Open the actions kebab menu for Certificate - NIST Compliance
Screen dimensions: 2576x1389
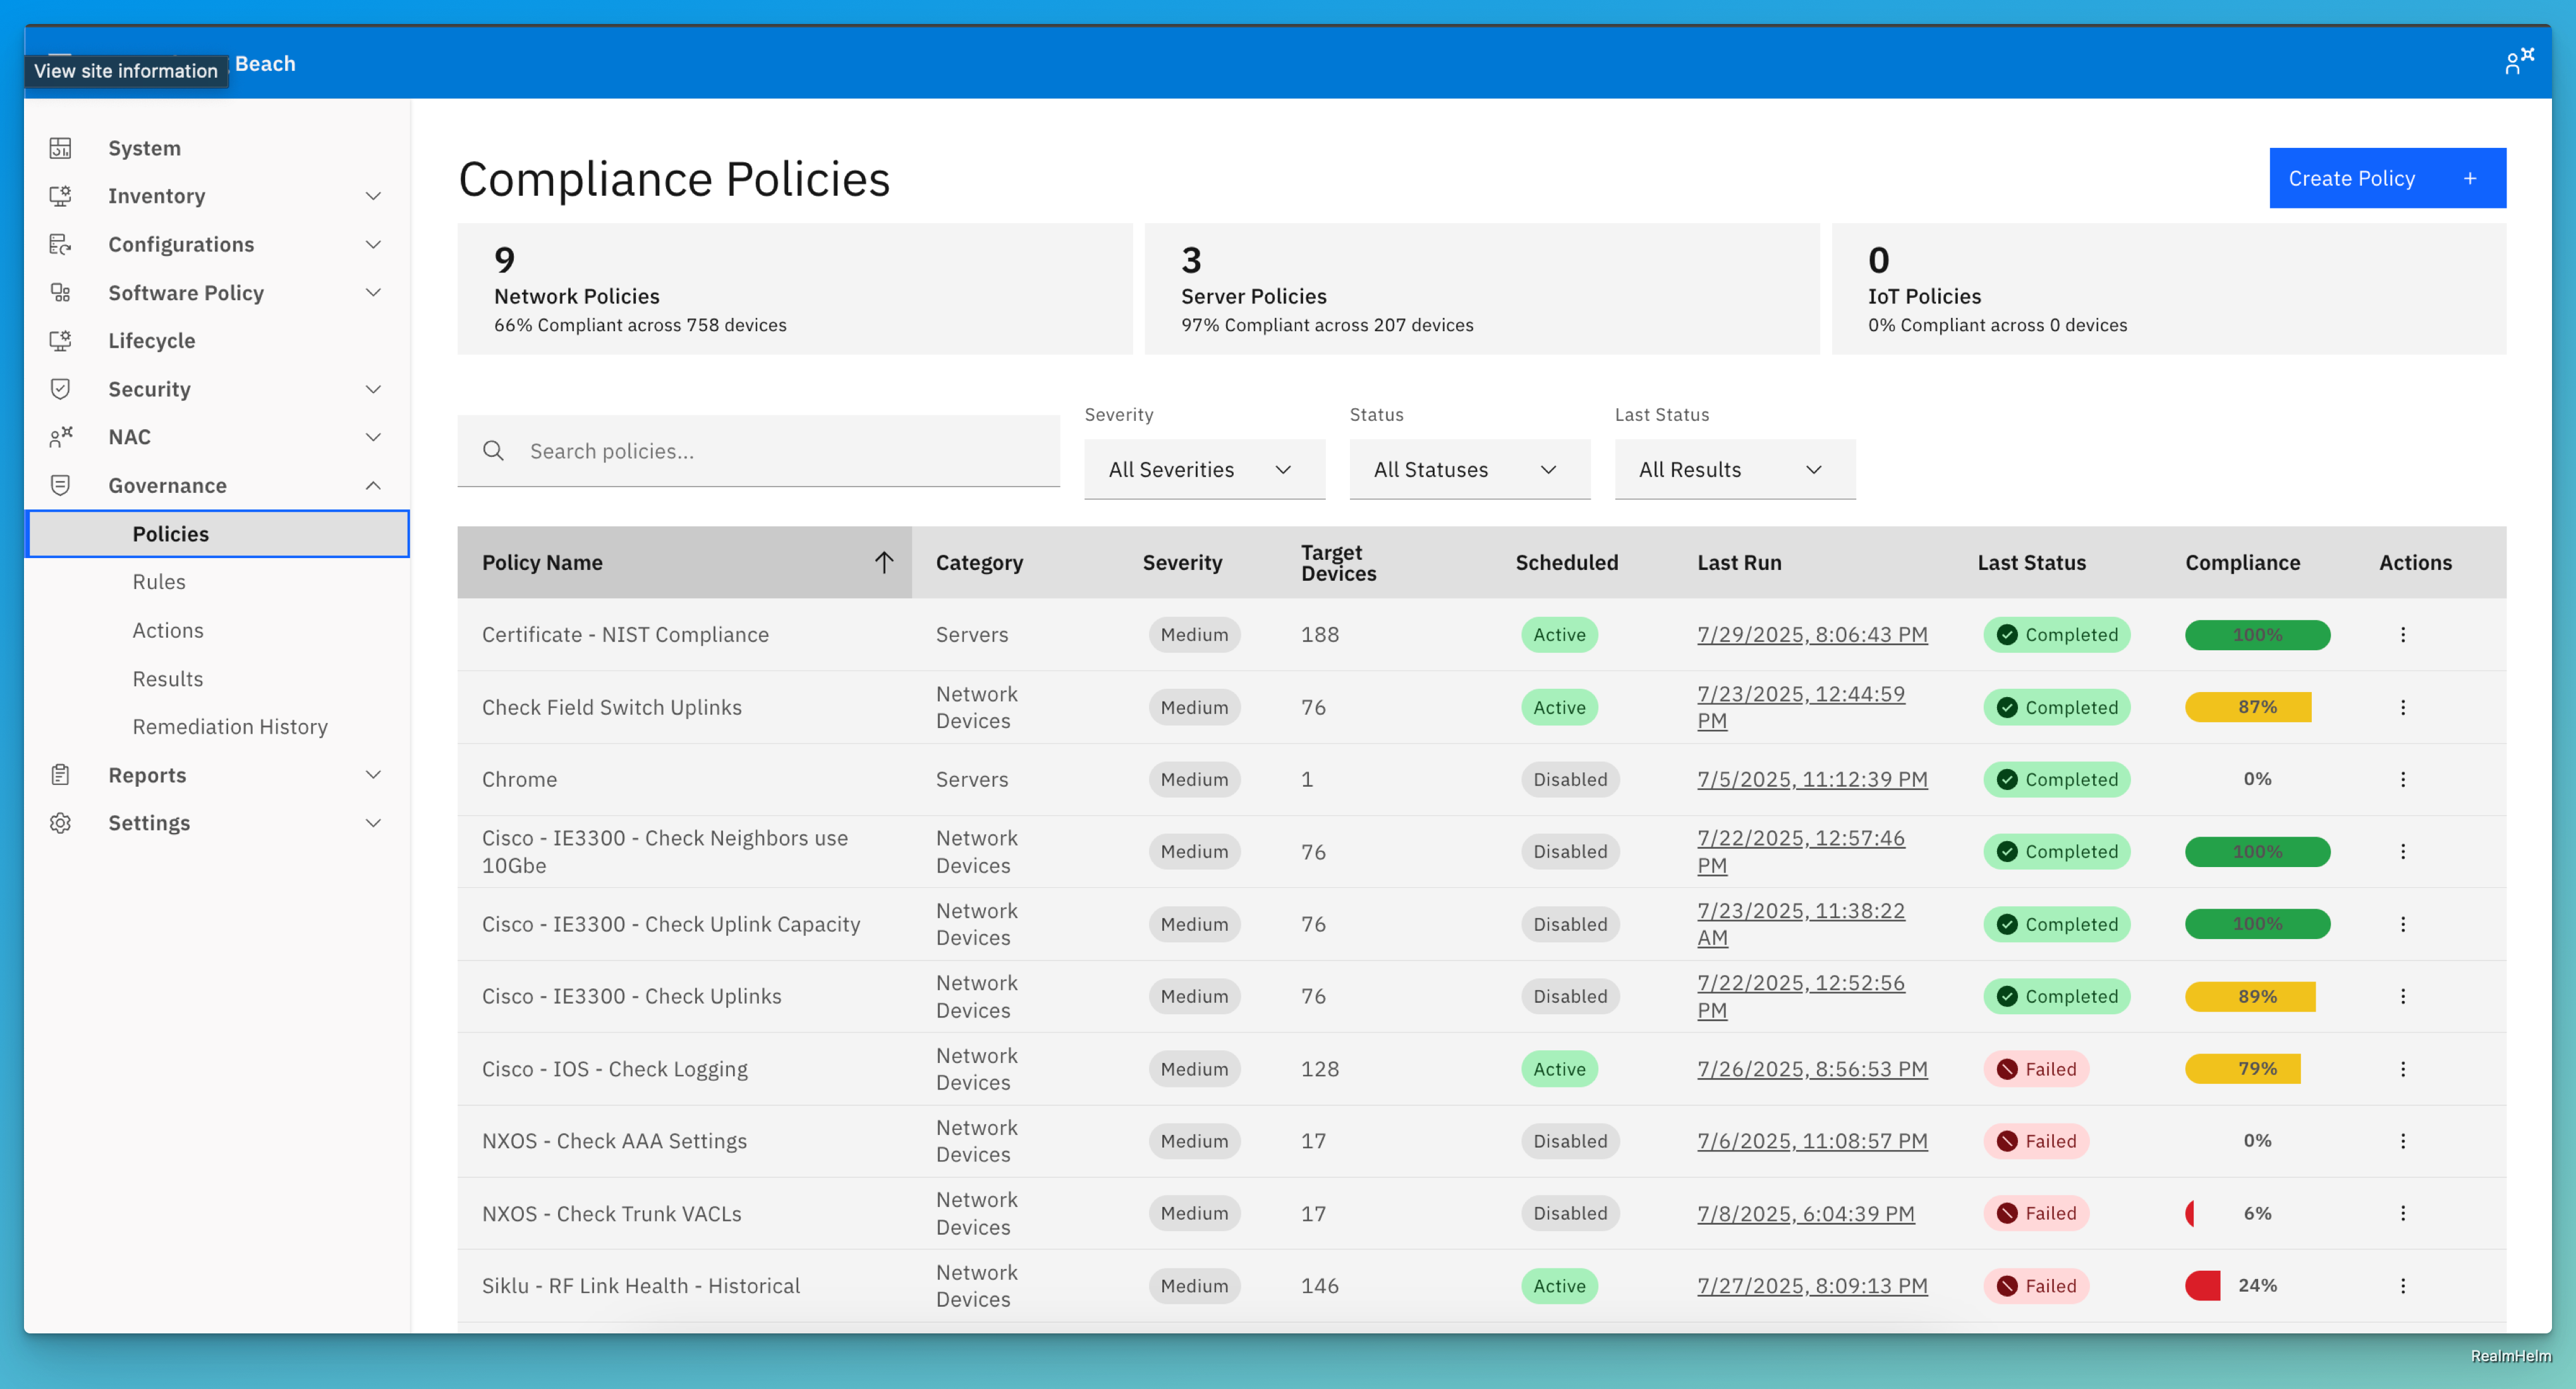[2404, 634]
